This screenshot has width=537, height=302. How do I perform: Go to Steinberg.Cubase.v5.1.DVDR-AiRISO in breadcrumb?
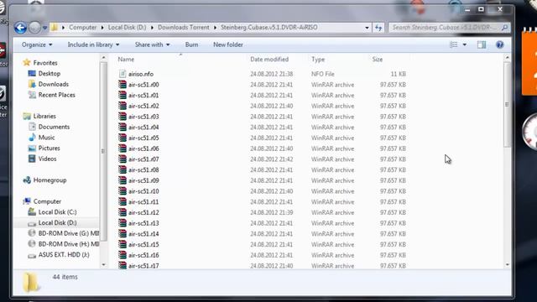(x=268, y=28)
